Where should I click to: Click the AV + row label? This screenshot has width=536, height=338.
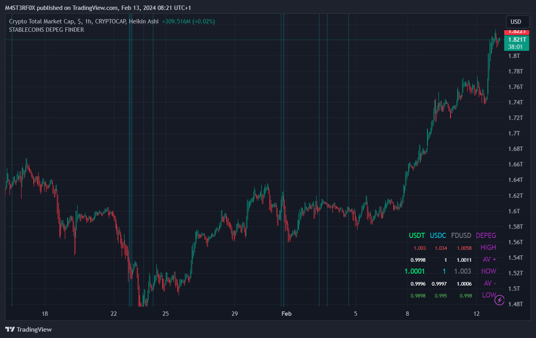489,259
